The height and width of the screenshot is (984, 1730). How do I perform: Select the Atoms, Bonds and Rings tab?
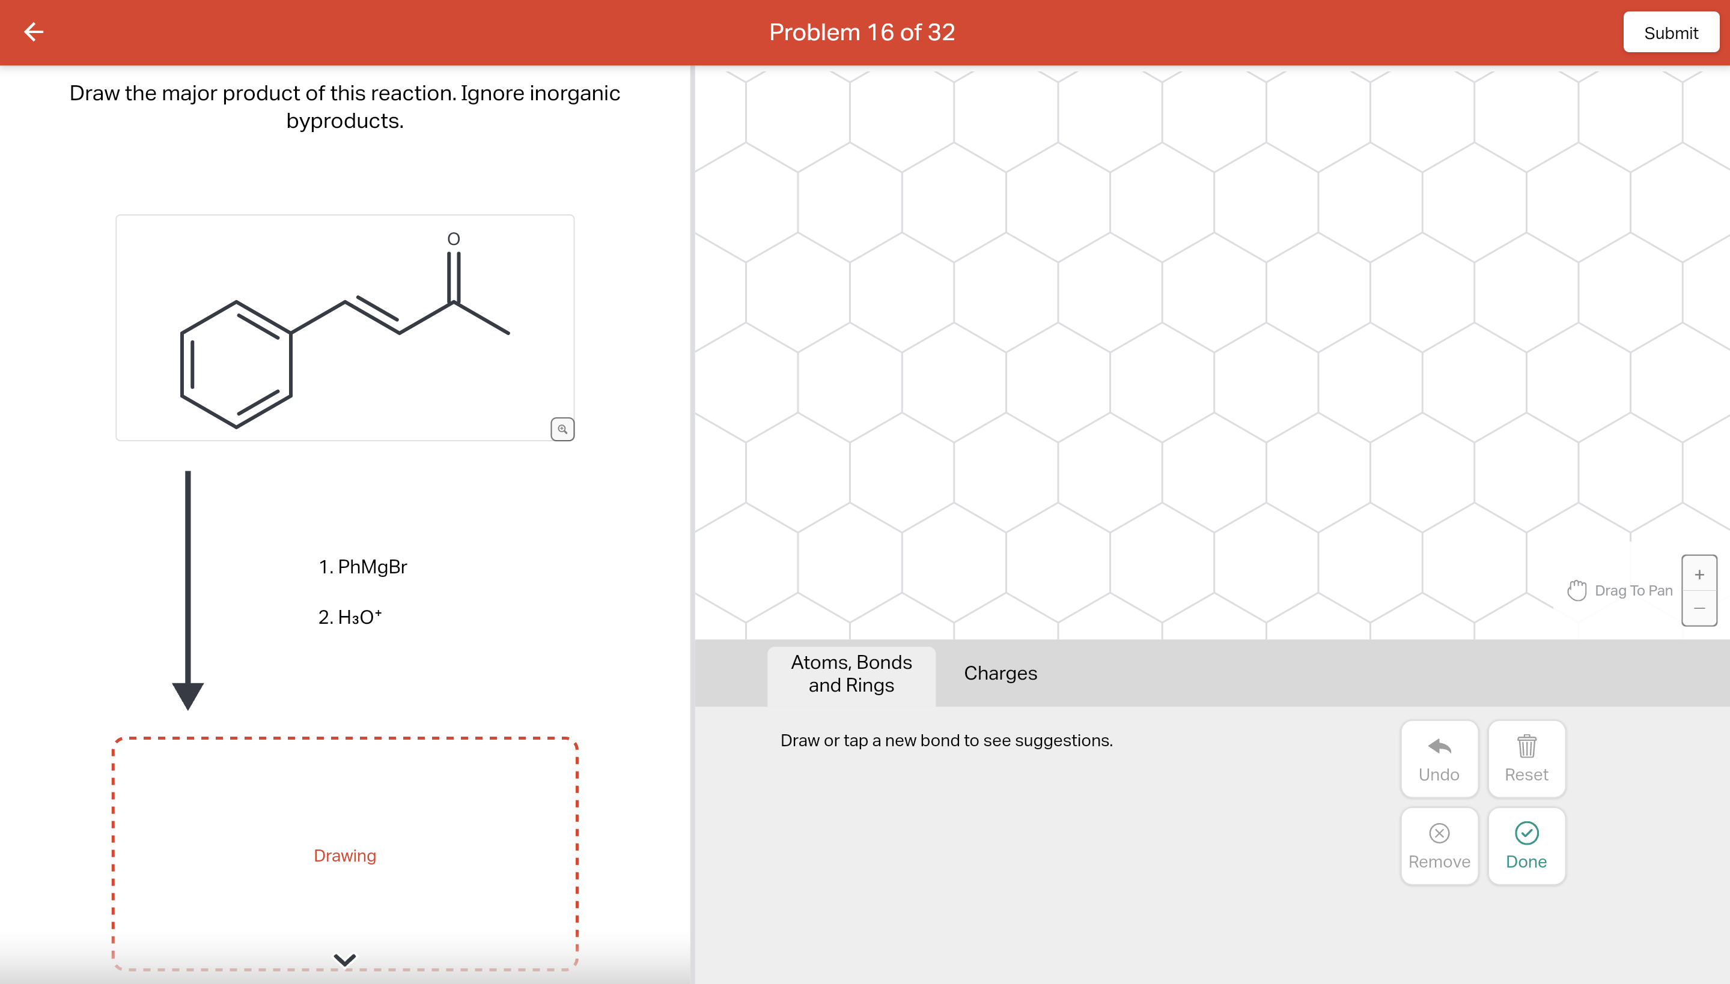coord(851,673)
